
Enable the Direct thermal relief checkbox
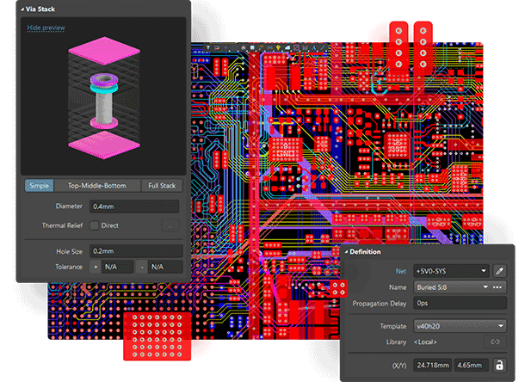tap(95, 225)
